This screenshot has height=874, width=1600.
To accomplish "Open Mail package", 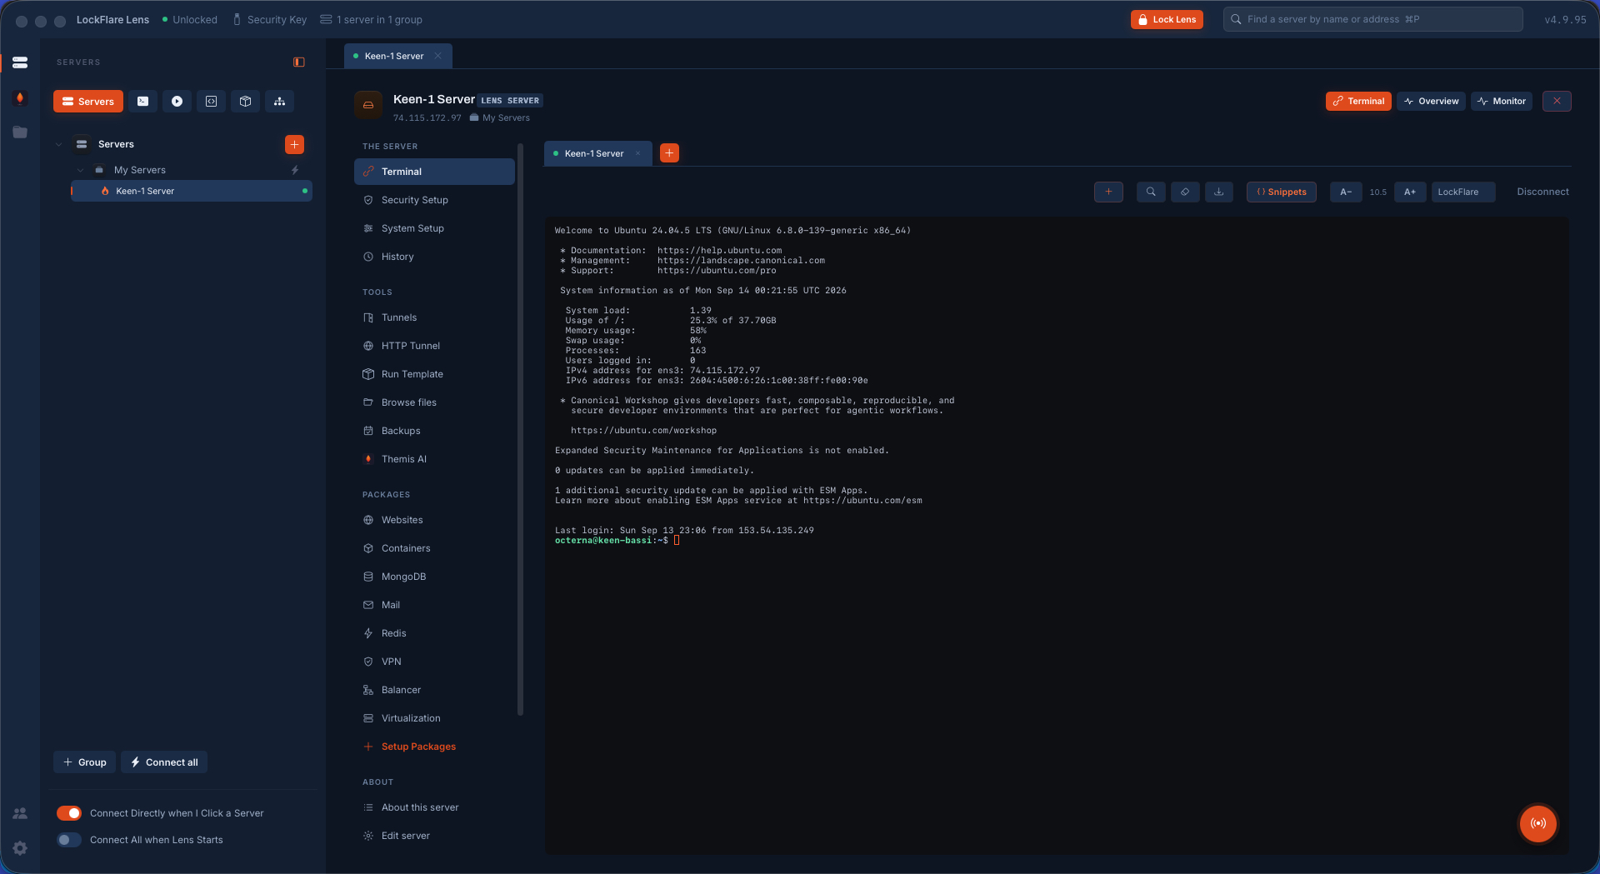I will [434, 605].
